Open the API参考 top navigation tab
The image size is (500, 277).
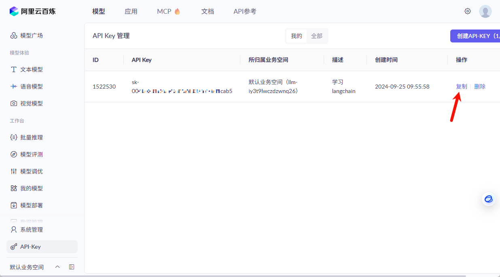245,11
